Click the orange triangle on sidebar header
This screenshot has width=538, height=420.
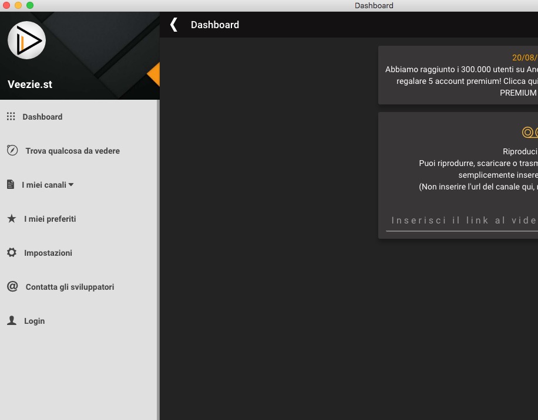(154, 74)
